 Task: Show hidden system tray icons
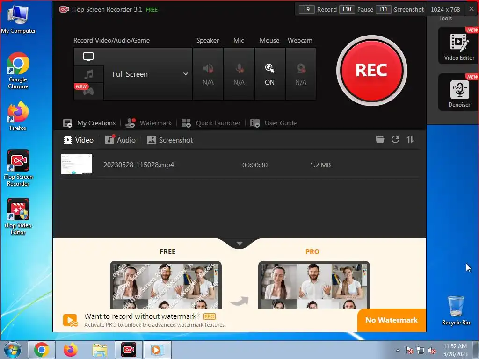click(x=398, y=351)
